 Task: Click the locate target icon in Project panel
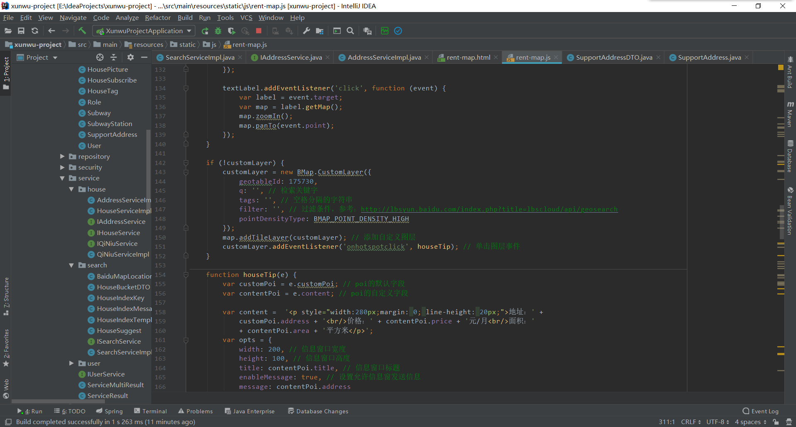[x=100, y=57]
